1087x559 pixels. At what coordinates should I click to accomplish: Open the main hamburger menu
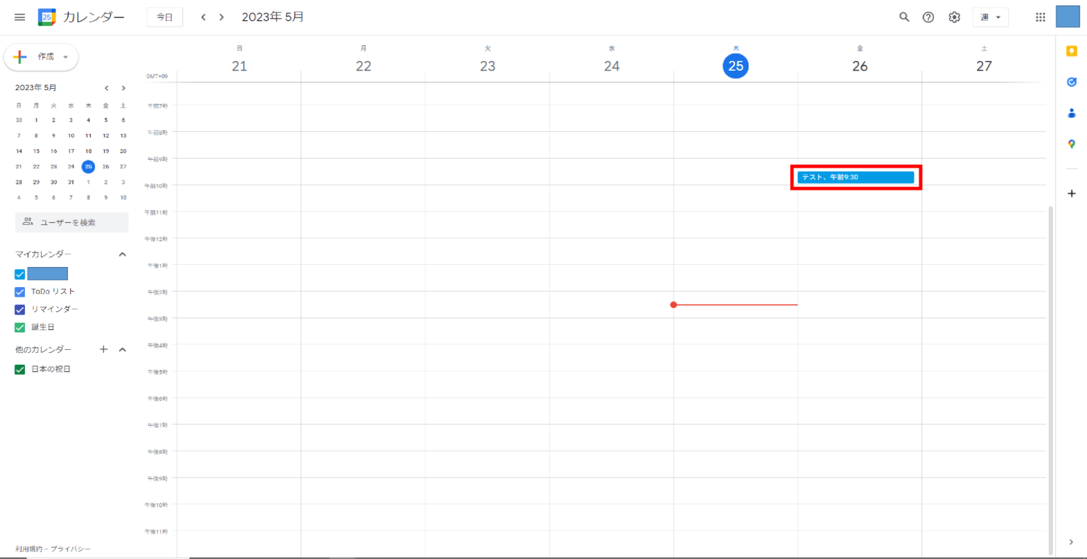[x=20, y=17]
